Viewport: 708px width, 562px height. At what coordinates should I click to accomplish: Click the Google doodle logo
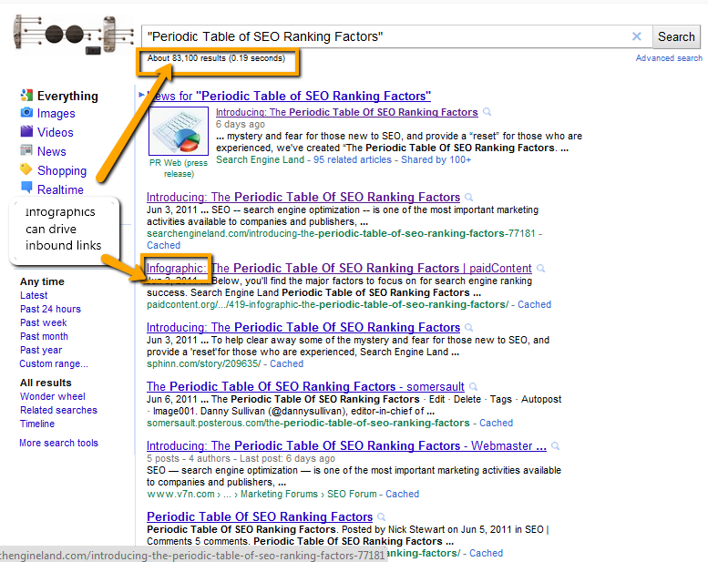(74, 35)
